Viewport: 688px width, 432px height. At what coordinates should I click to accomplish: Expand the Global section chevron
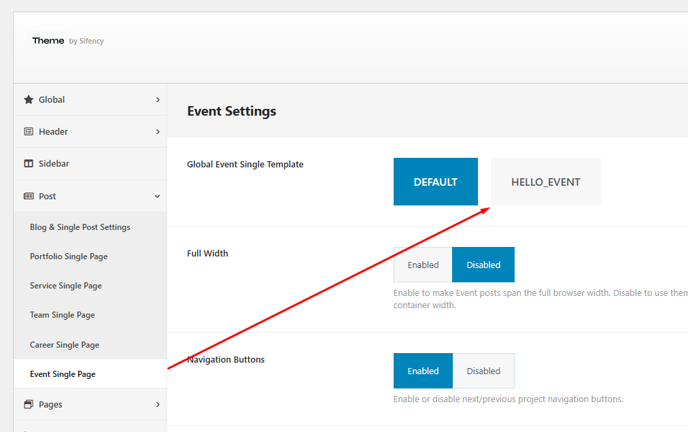click(x=158, y=99)
